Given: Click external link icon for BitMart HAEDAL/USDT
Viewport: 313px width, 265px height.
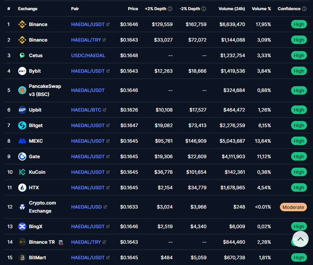Looking at the screenshot, I should click(108, 258).
